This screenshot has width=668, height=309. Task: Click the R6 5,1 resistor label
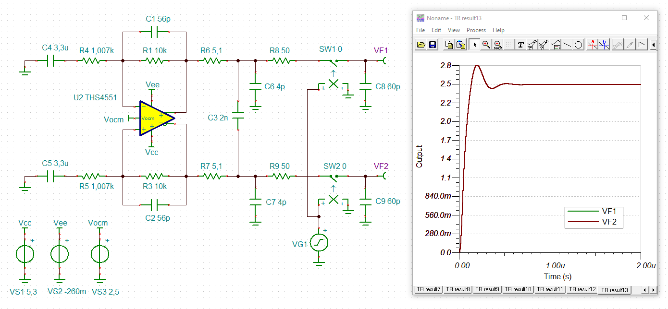coord(211,50)
